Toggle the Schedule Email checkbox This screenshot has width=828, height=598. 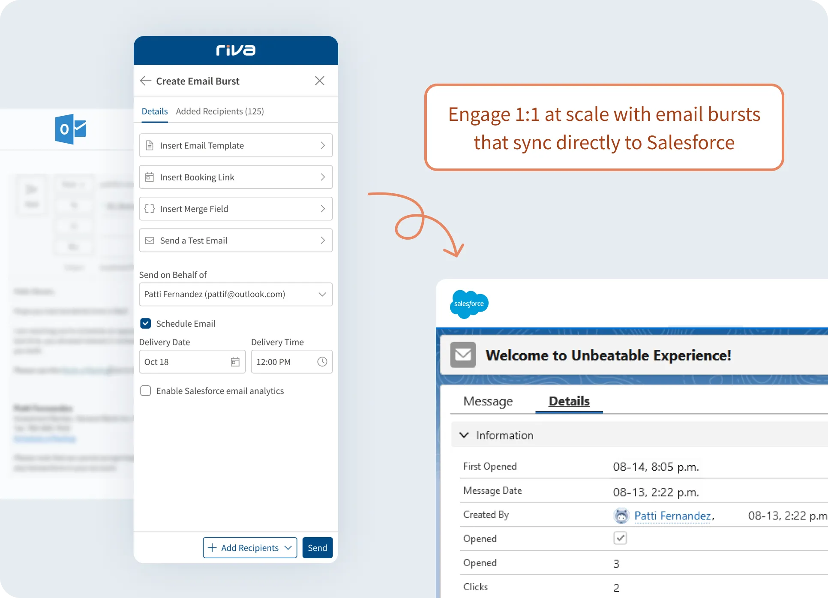146,323
